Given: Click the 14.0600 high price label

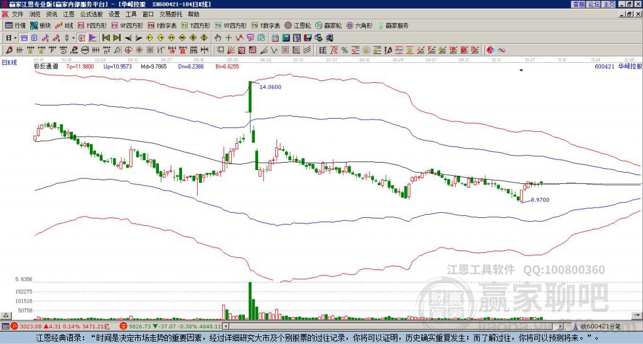Looking at the screenshot, I should [270, 87].
